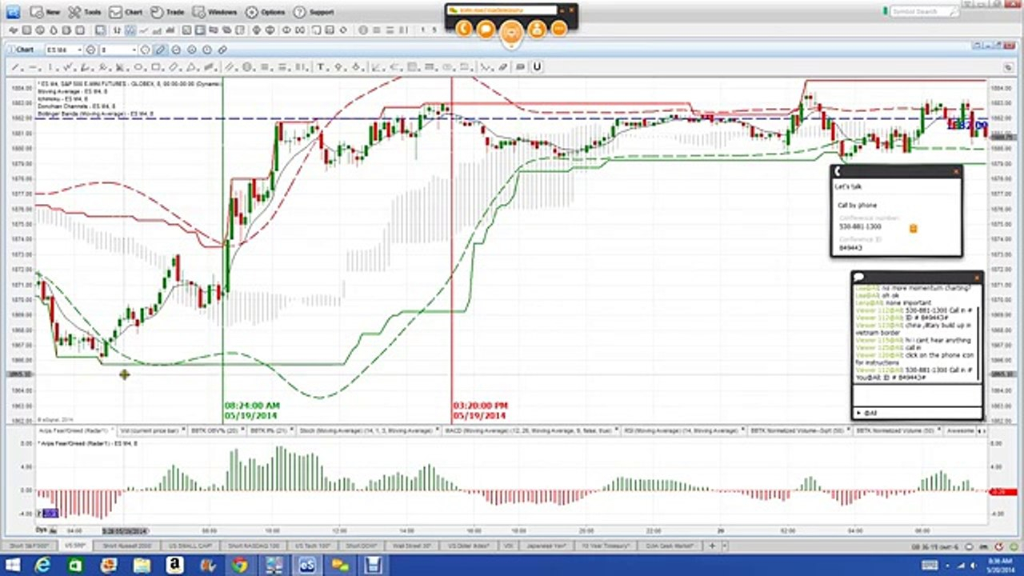
Task: Click the Windows Start button
Action: [12, 566]
